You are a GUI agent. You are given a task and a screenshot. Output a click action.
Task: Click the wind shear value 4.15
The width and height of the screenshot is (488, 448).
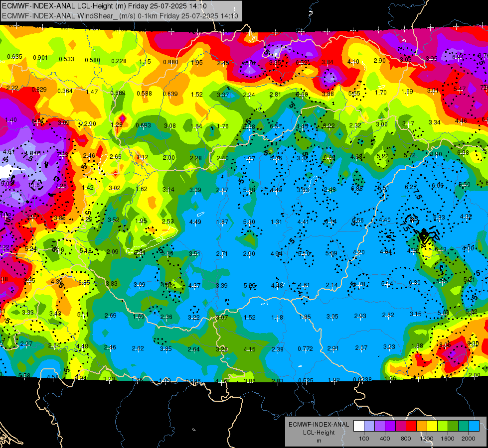pos(250,349)
